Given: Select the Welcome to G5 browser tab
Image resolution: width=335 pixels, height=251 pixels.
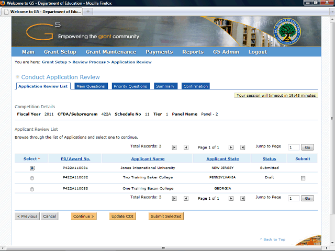Looking at the screenshot, I should tap(42, 12).
